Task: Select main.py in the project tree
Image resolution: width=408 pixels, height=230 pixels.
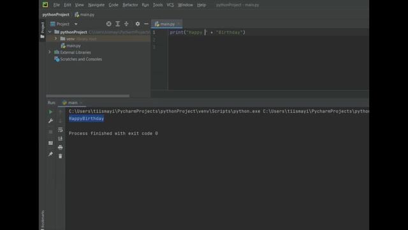Action: click(x=71, y=45)
